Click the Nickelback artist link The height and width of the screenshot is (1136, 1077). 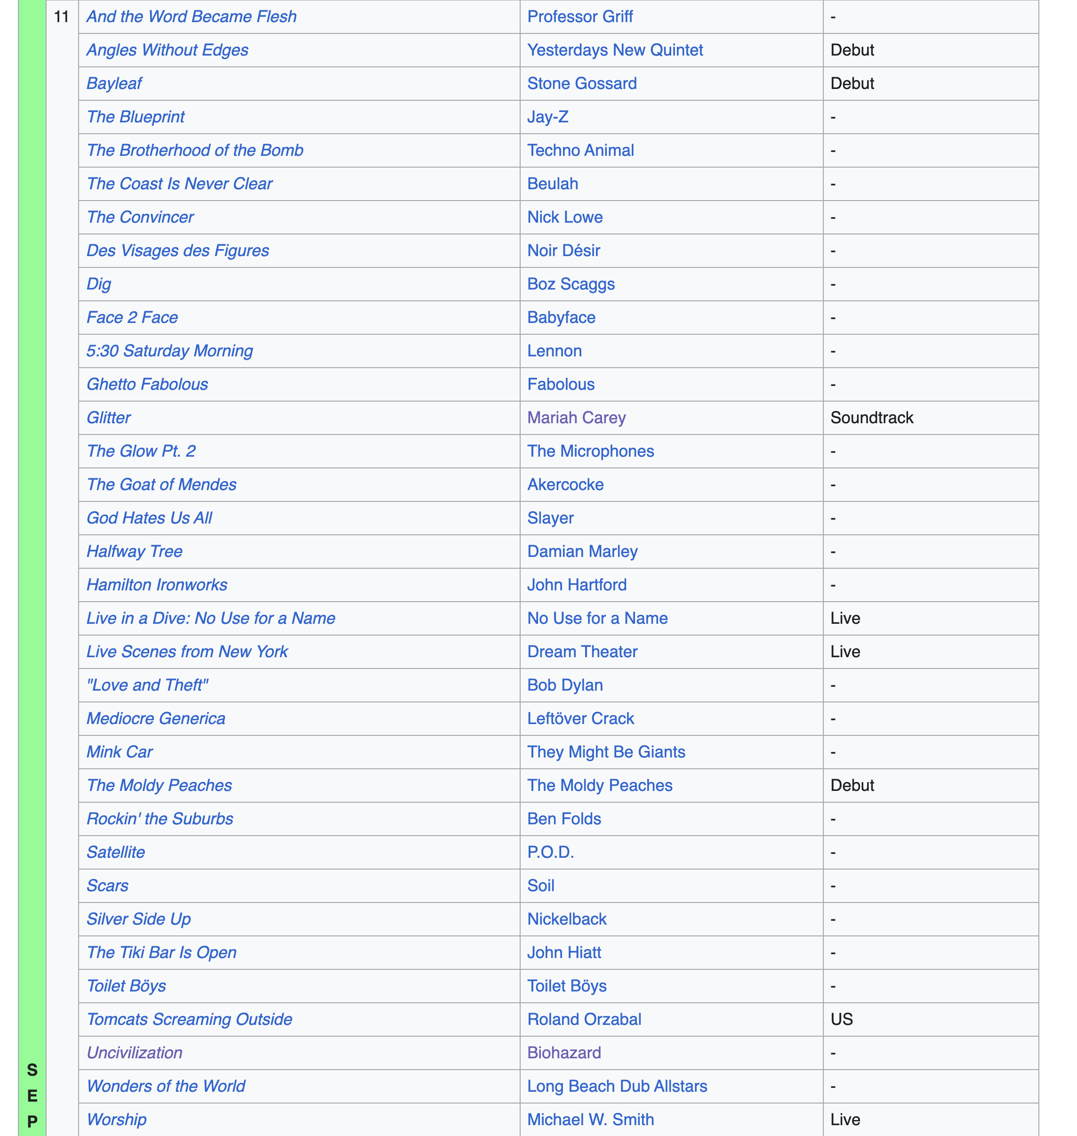pos(566,919)
